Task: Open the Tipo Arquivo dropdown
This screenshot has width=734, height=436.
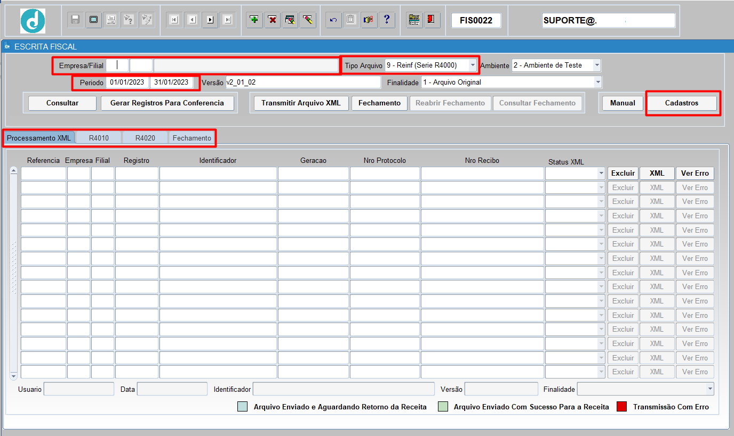Action: (473, 65)
